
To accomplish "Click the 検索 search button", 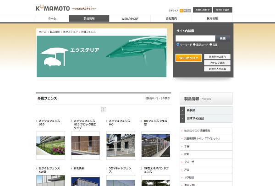I will coord(223,38).
